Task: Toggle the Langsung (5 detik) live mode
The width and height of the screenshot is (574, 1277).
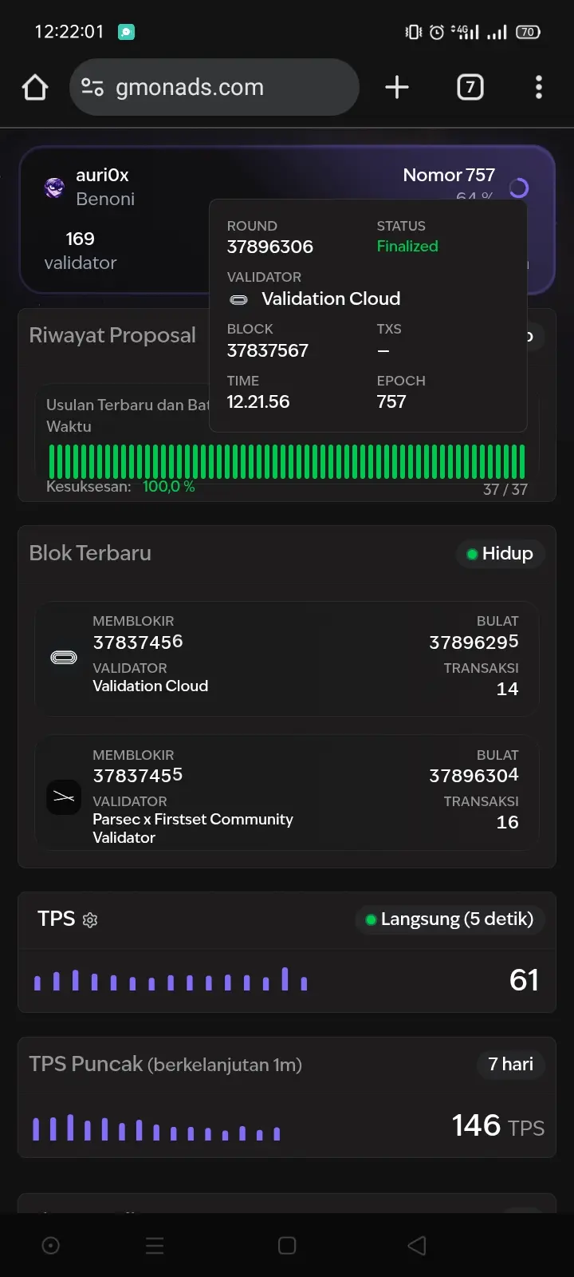Action: tap(450, 919)
